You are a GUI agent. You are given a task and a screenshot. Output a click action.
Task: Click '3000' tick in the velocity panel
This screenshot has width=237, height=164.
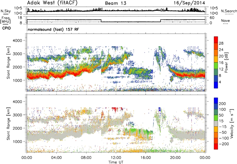[17, 115]
